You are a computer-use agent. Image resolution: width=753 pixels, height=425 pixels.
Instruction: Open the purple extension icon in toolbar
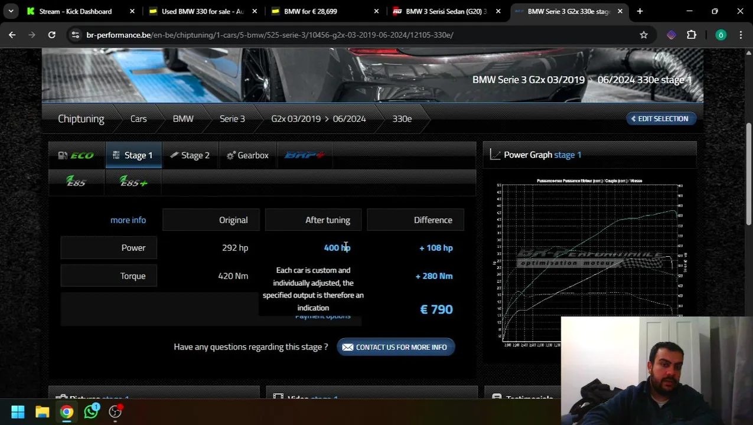[671, 35]
